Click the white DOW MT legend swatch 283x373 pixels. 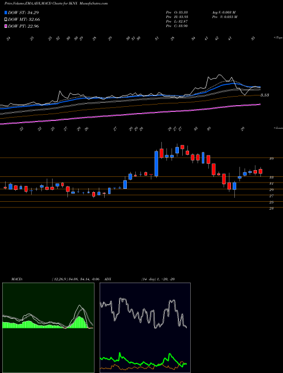(x=6, y=20)
